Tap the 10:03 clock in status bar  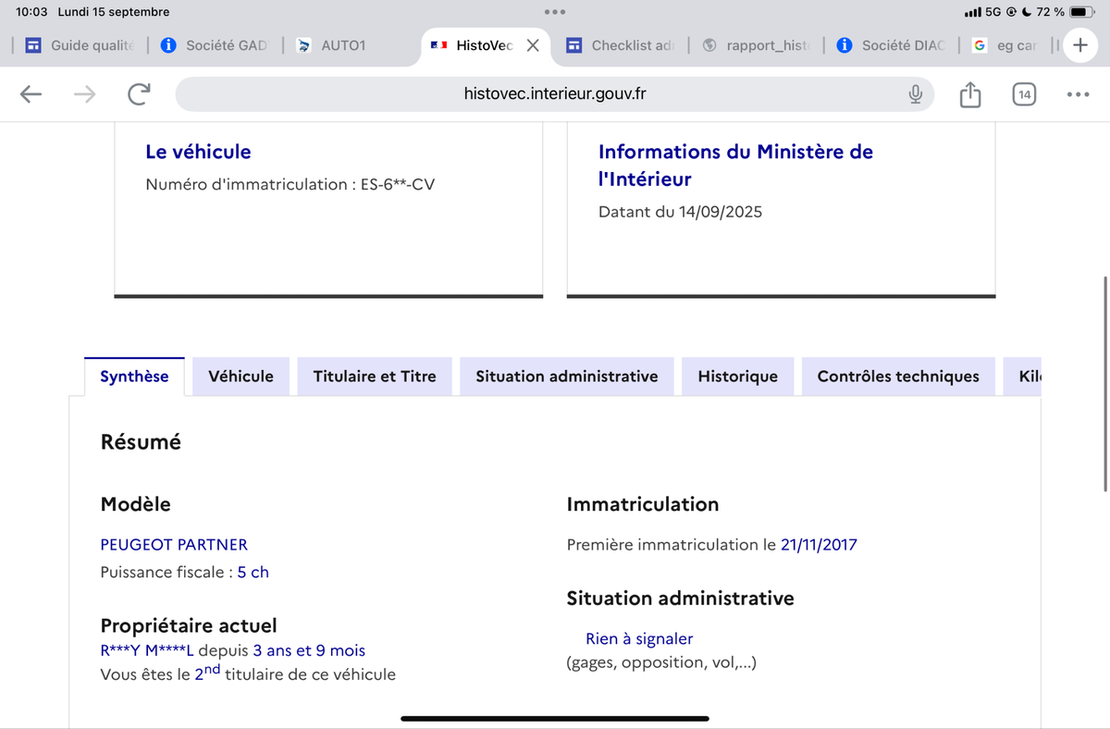pos(30,12)
